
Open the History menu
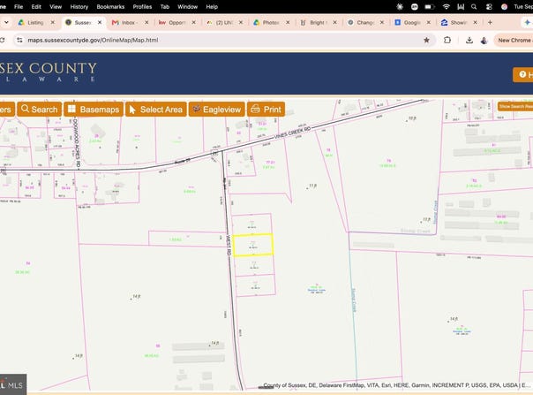(79, 7)
